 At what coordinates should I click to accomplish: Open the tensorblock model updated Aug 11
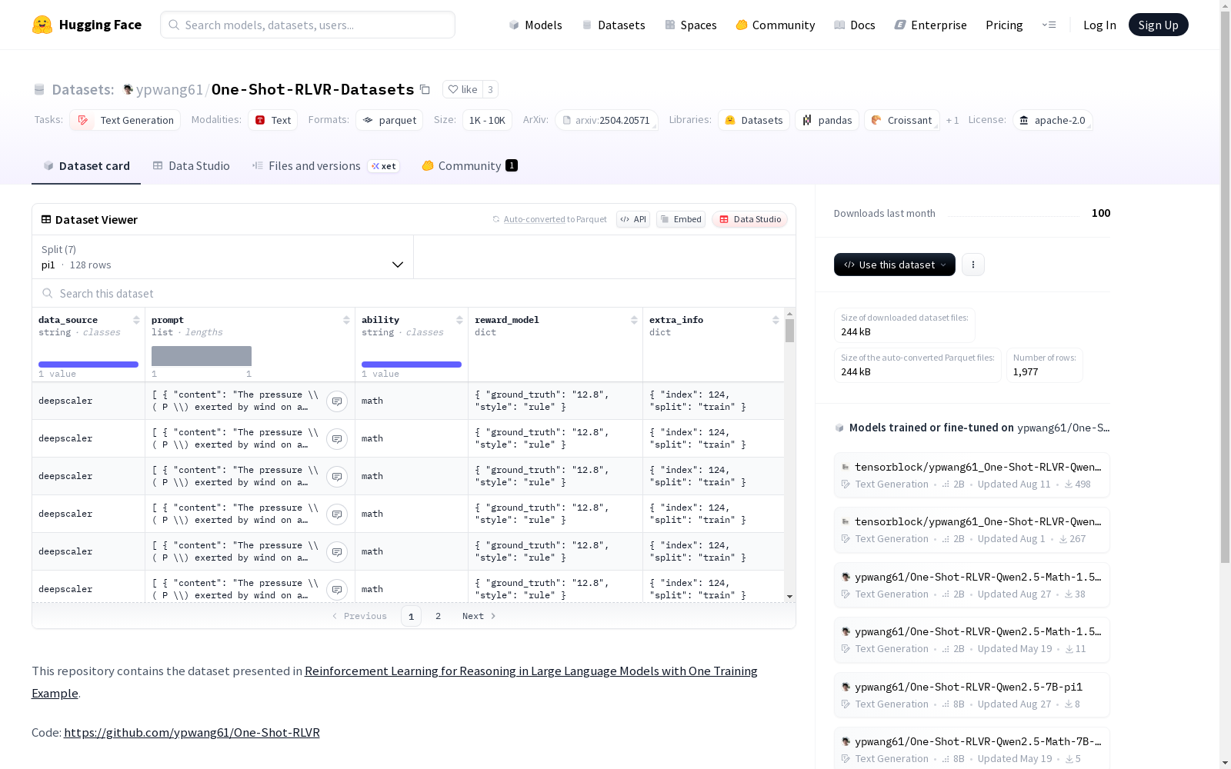click(972, 474)
